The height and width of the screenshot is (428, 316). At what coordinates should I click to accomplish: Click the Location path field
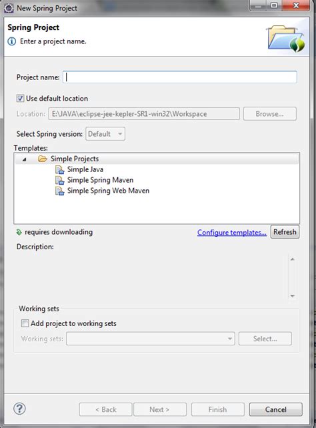coord(144,114)
